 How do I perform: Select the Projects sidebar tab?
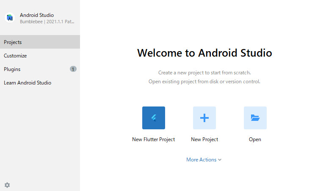(40, 42)
